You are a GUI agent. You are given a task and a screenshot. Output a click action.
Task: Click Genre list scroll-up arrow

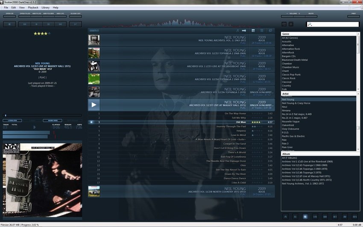point(358,34)
